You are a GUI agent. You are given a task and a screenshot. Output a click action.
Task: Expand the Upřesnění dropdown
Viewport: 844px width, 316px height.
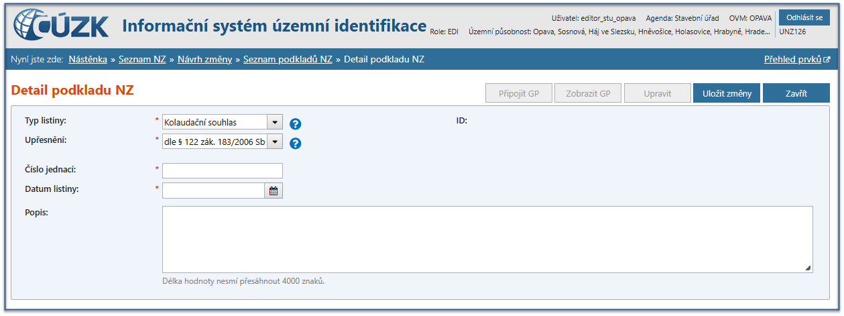275,142
